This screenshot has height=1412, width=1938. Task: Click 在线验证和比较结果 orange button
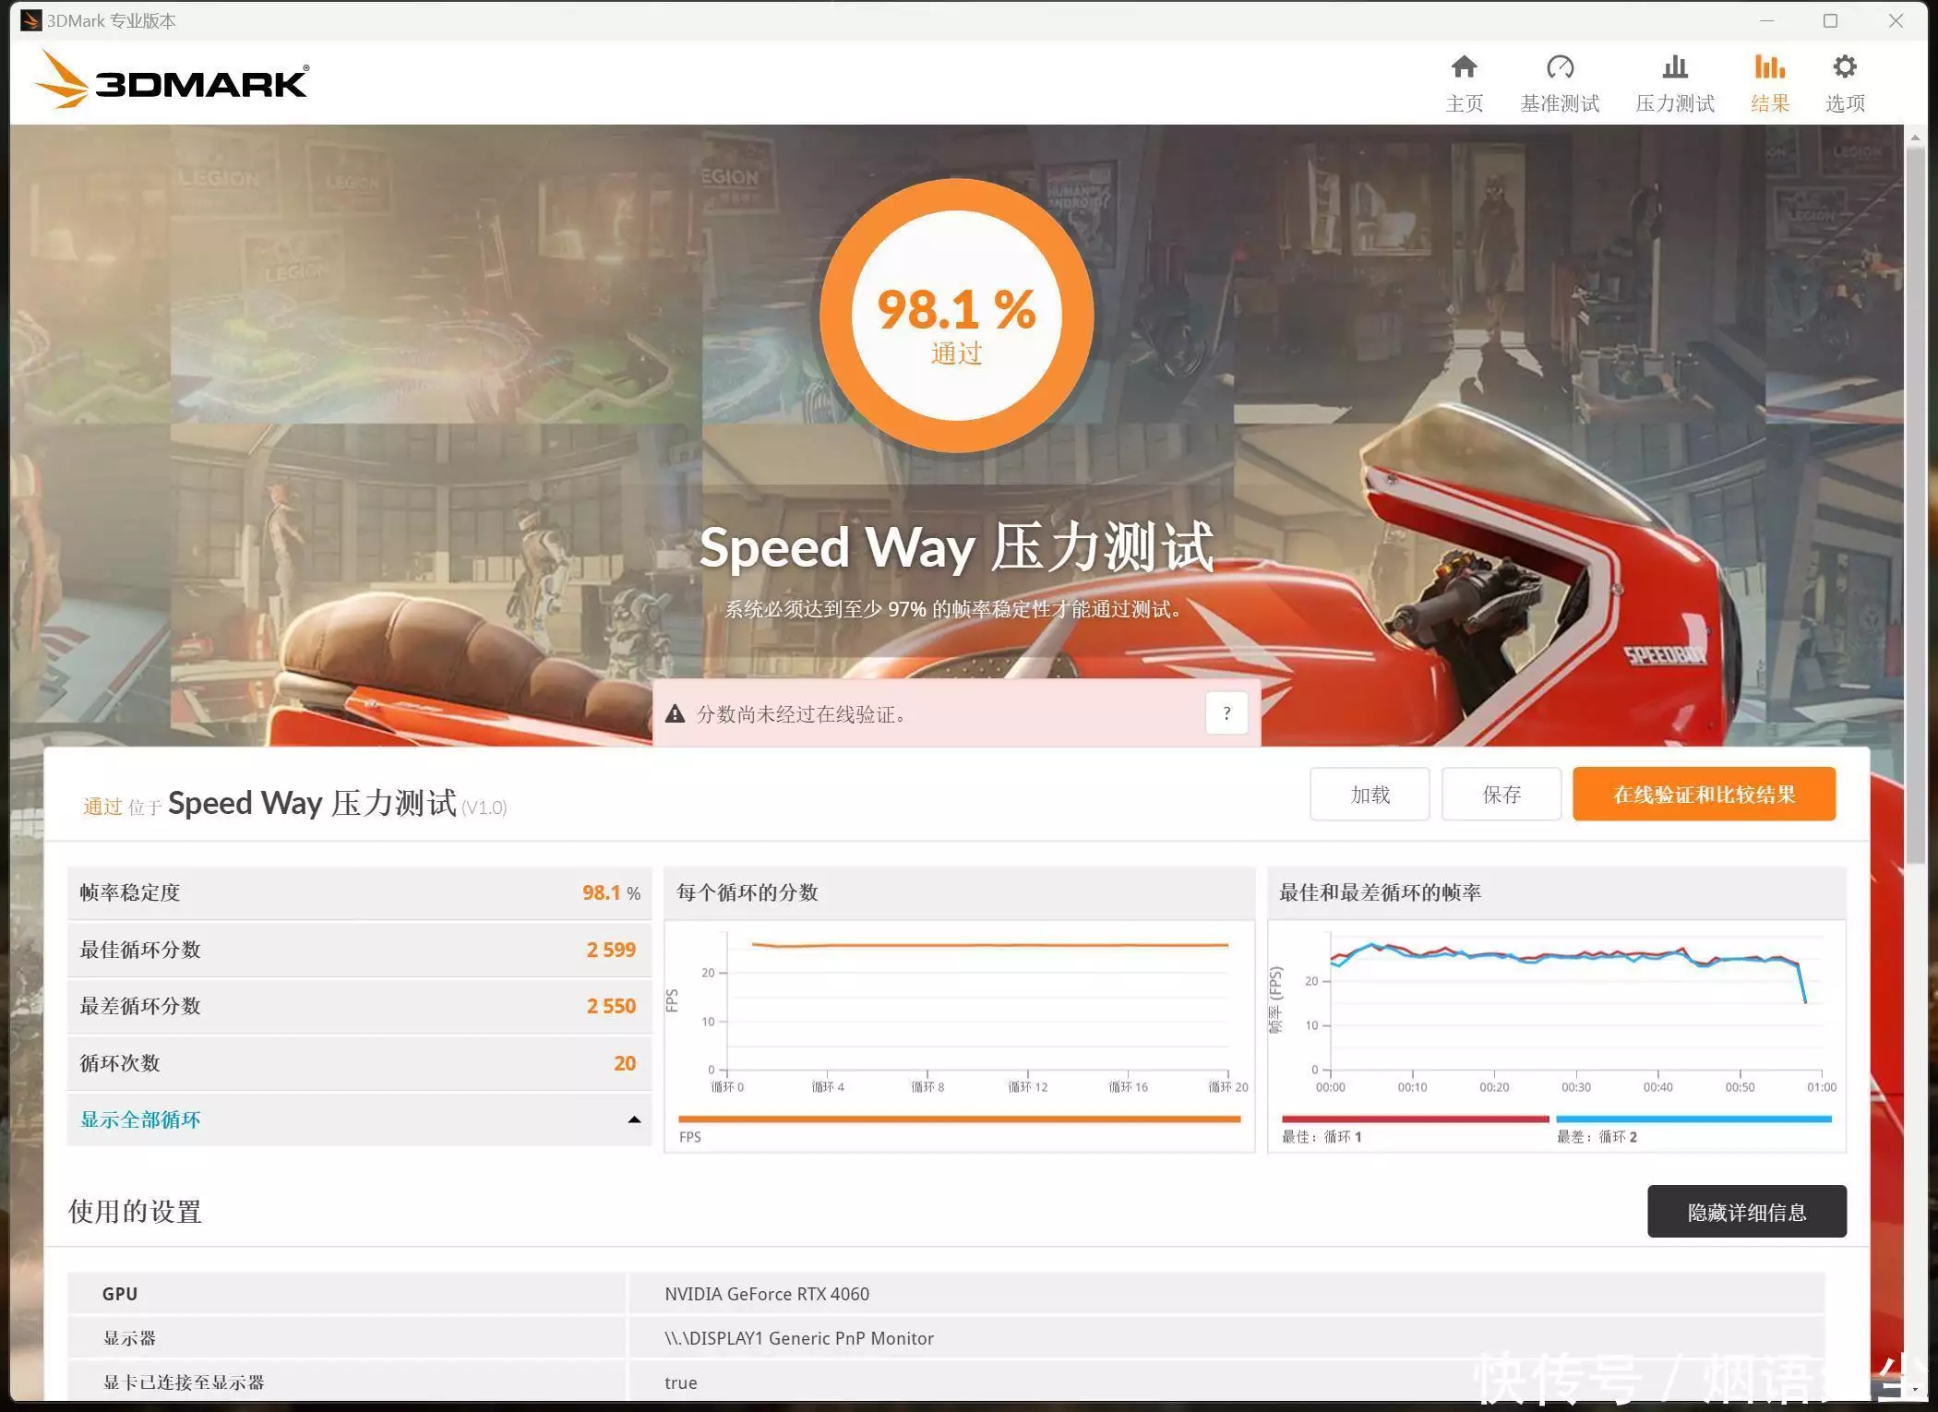tap(1704, 795)
